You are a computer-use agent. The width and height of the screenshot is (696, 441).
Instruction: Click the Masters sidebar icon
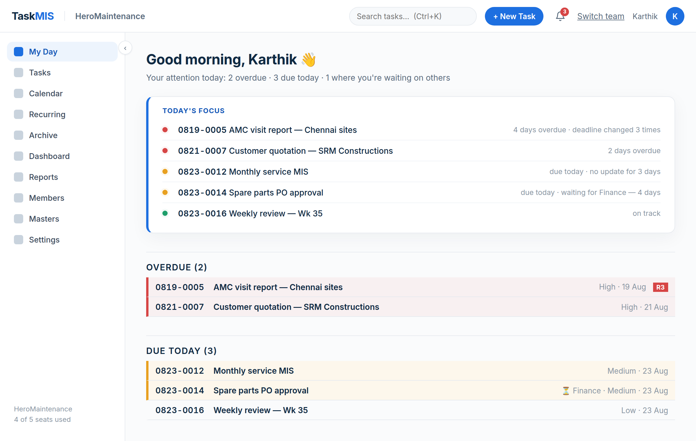(19, 219)
